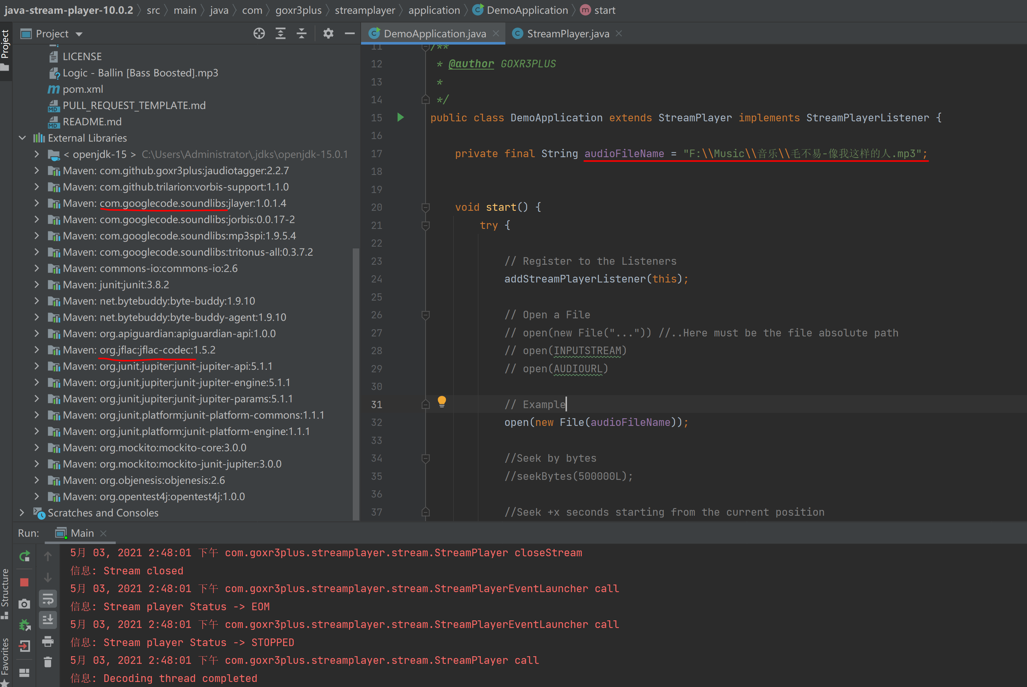Click the Select Opened File target icon

point(259,34)
